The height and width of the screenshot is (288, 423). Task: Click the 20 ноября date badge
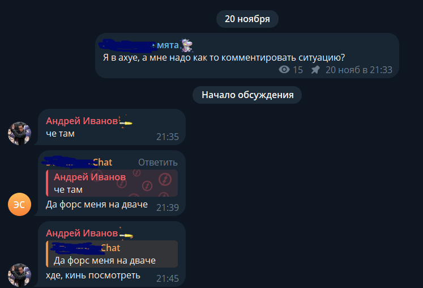point(247,19)
